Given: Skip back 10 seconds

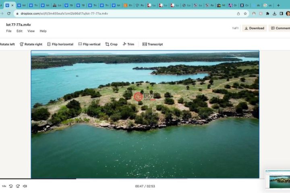Looking at the screenshot, I should 11,186.
